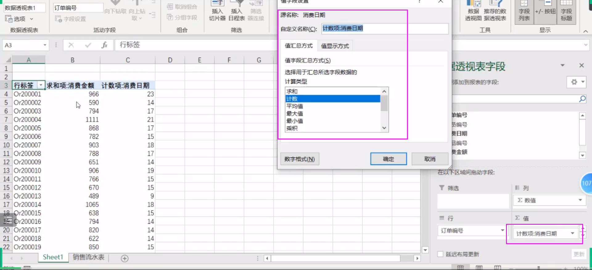This screenshot has width=592, height=270.
Task: Toggle Field Headers button (字段标题)
Action: [566, 11]
